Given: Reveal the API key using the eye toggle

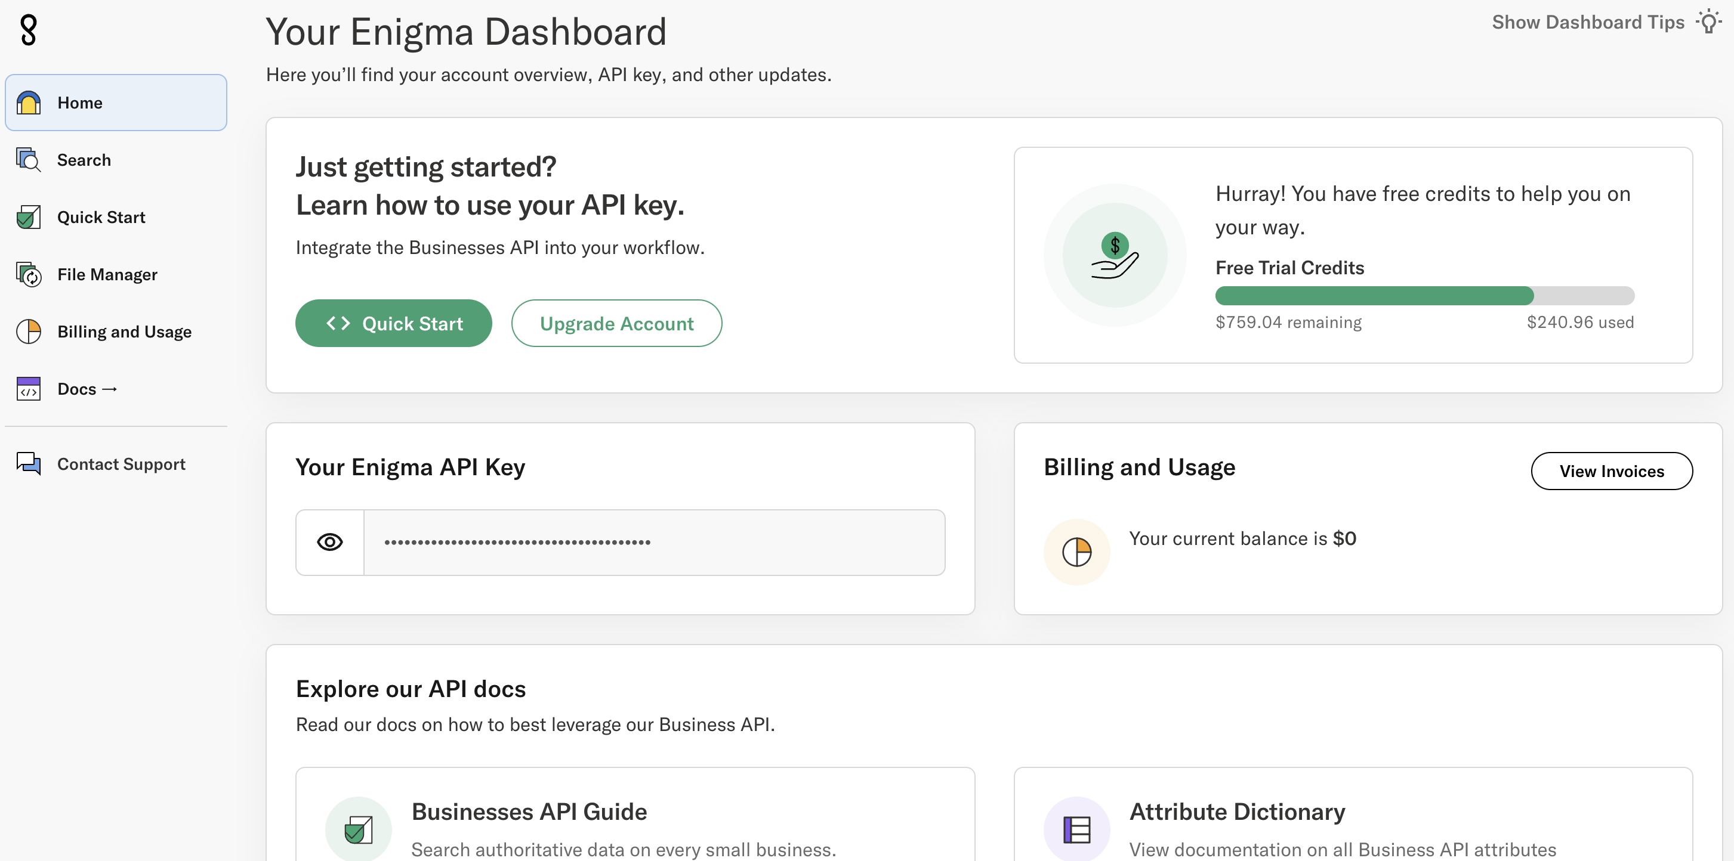Looking at the screenshot, I should point(330,542).
